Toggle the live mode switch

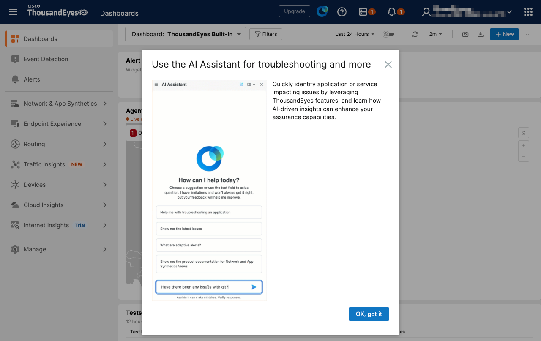[388, 34]
